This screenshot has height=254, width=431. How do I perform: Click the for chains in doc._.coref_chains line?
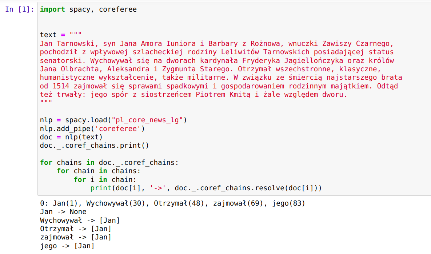coord(109,162)
